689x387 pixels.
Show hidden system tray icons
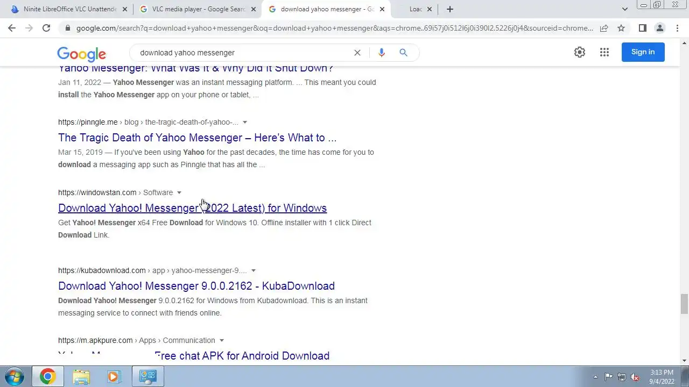pyautogui.click(x=595, y=377)
